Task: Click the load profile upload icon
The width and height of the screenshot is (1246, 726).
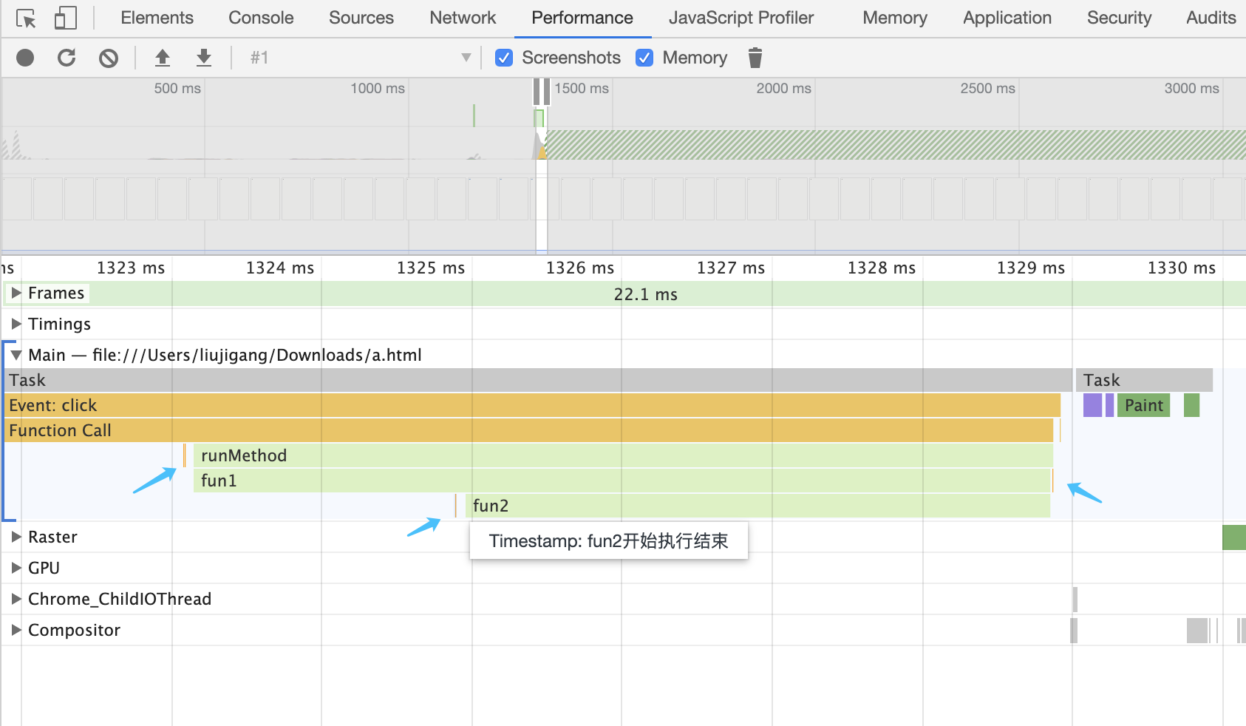Action: pos(163,58)
